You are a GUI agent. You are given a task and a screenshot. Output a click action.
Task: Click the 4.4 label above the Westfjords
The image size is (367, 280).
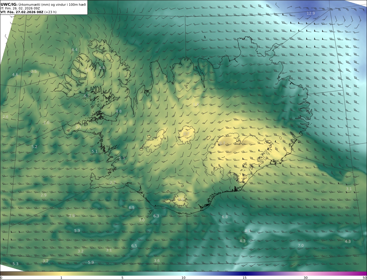pos(75,50)
